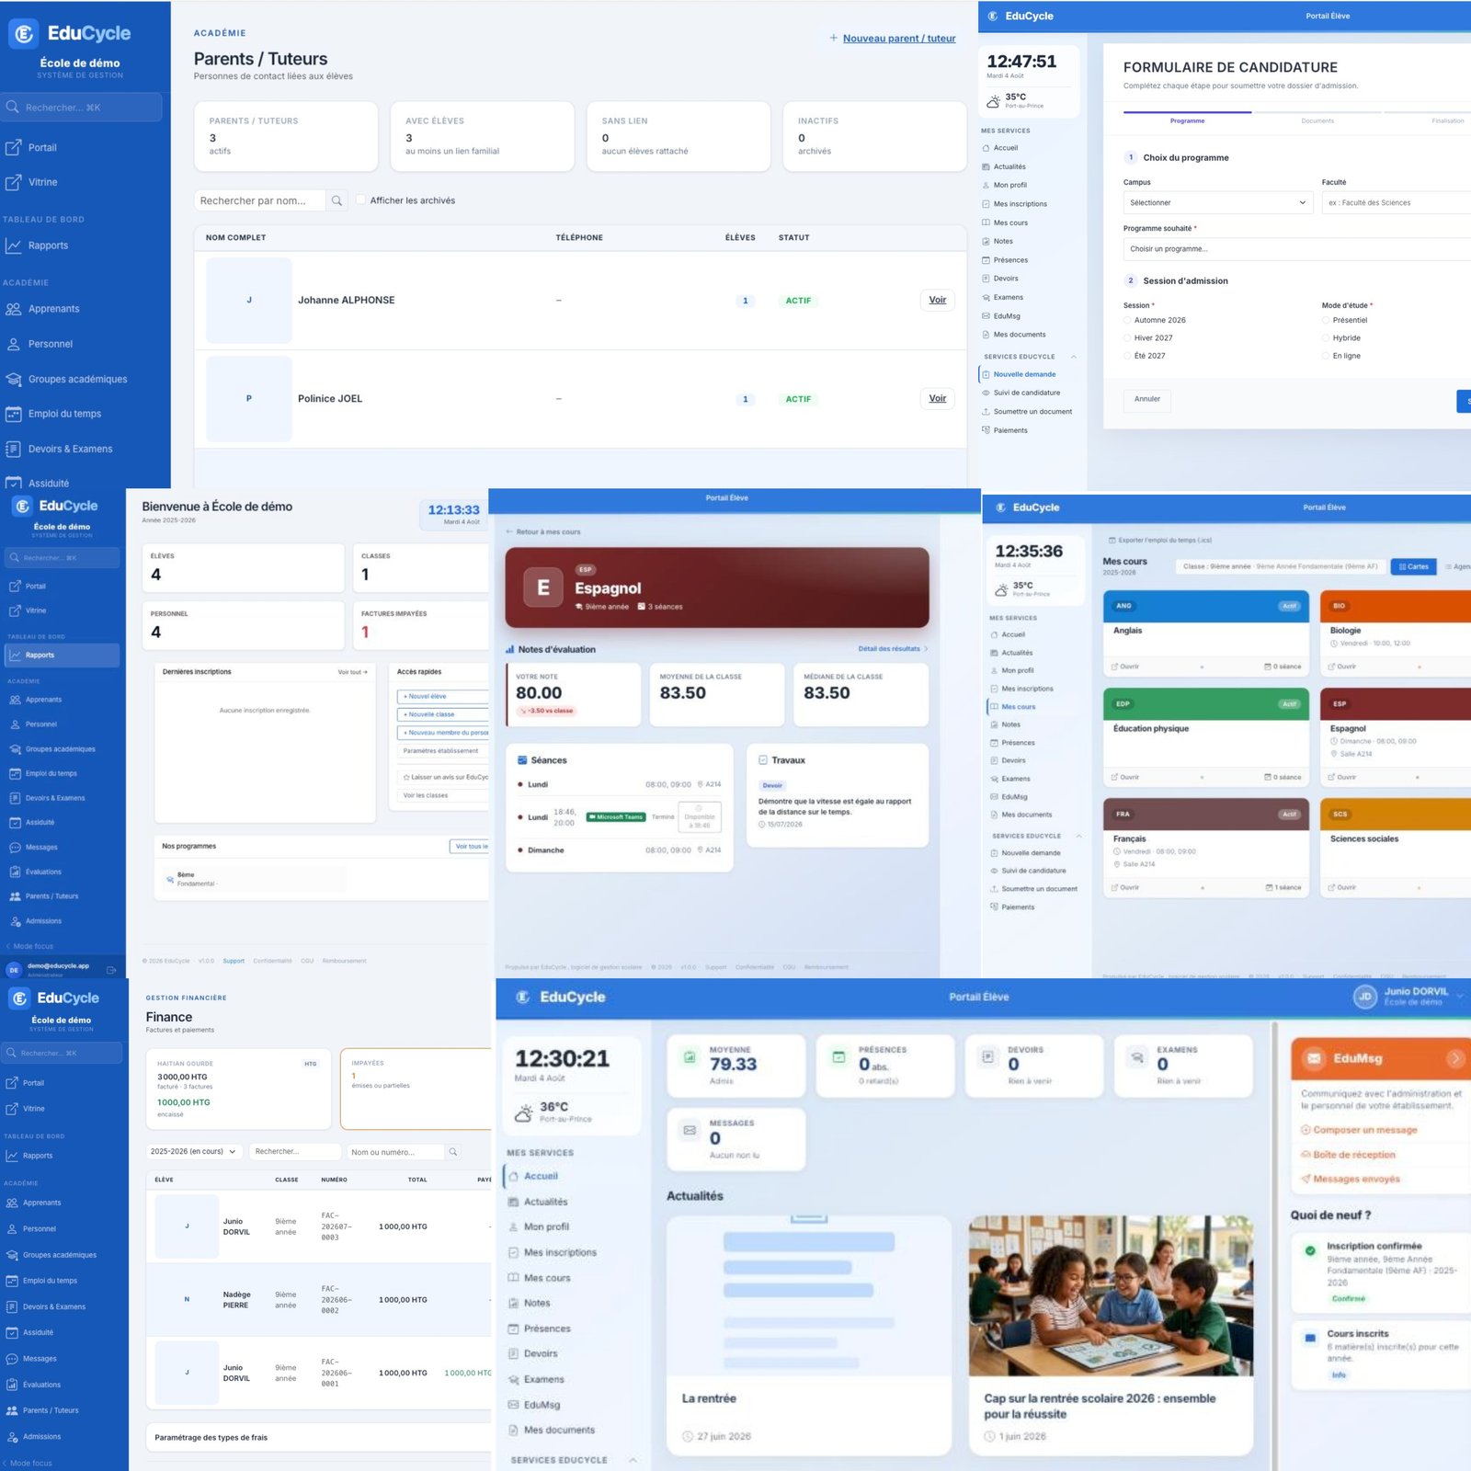This screenshot has height=1471, width=1471.
Task: Open Mon profil icon in candidature form sidebar
Action: coord(986,185)
